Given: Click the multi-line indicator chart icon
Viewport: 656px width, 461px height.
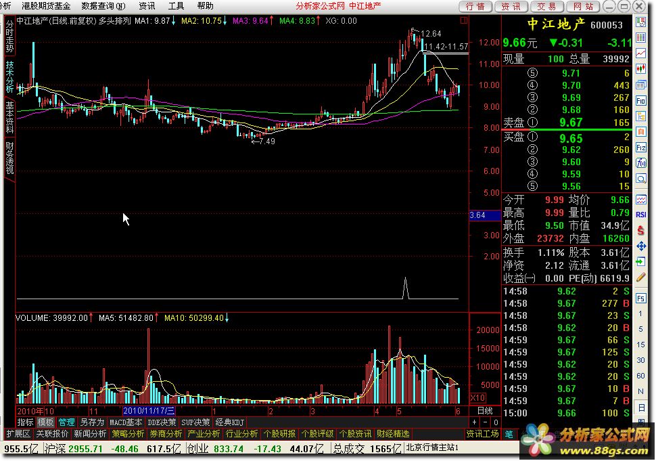Looking at the screenshot, I should coord(640,199).
